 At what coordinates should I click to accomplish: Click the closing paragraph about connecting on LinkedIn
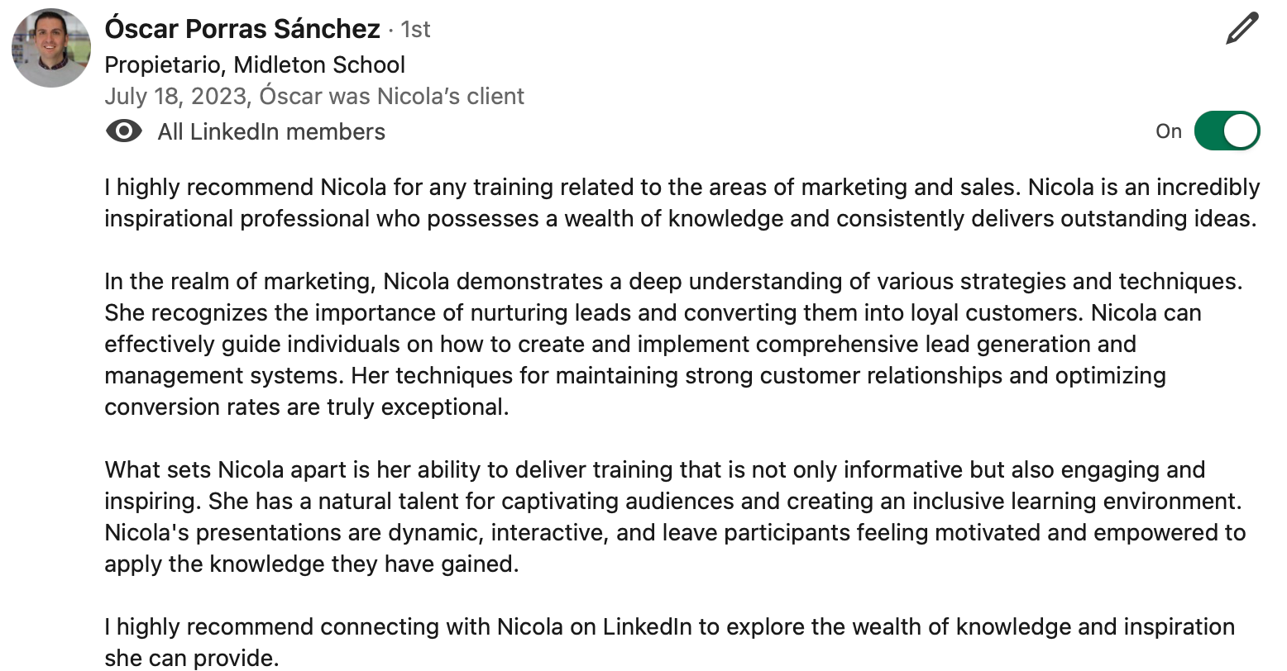670,642
